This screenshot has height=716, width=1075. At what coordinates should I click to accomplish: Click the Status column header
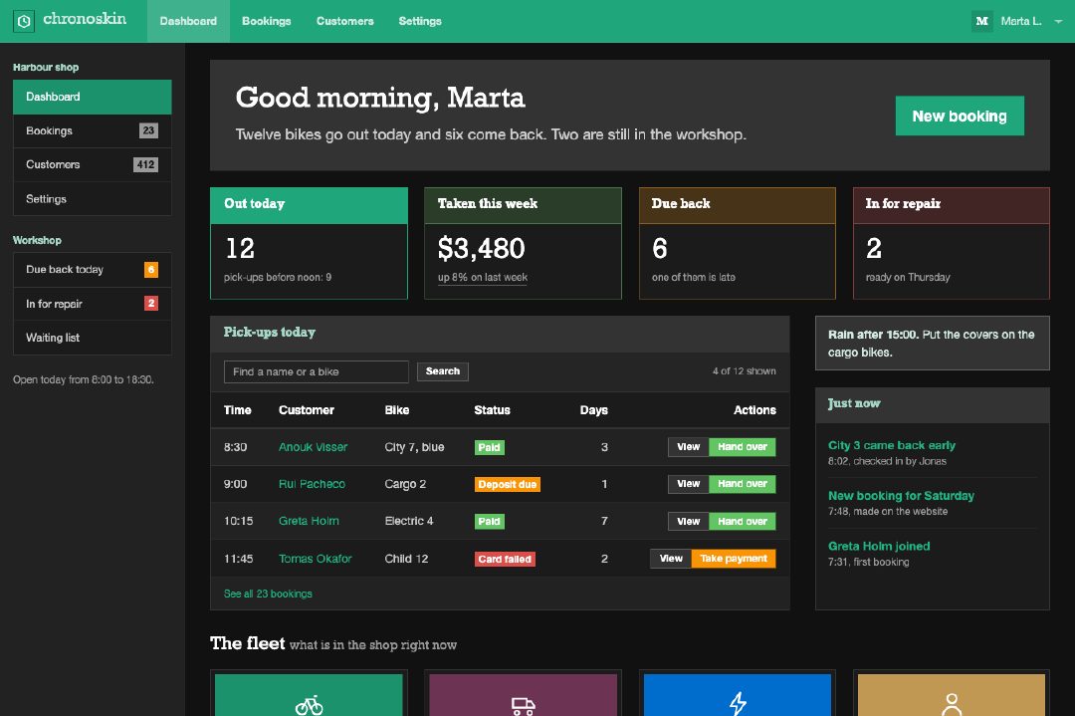point(493,410)
